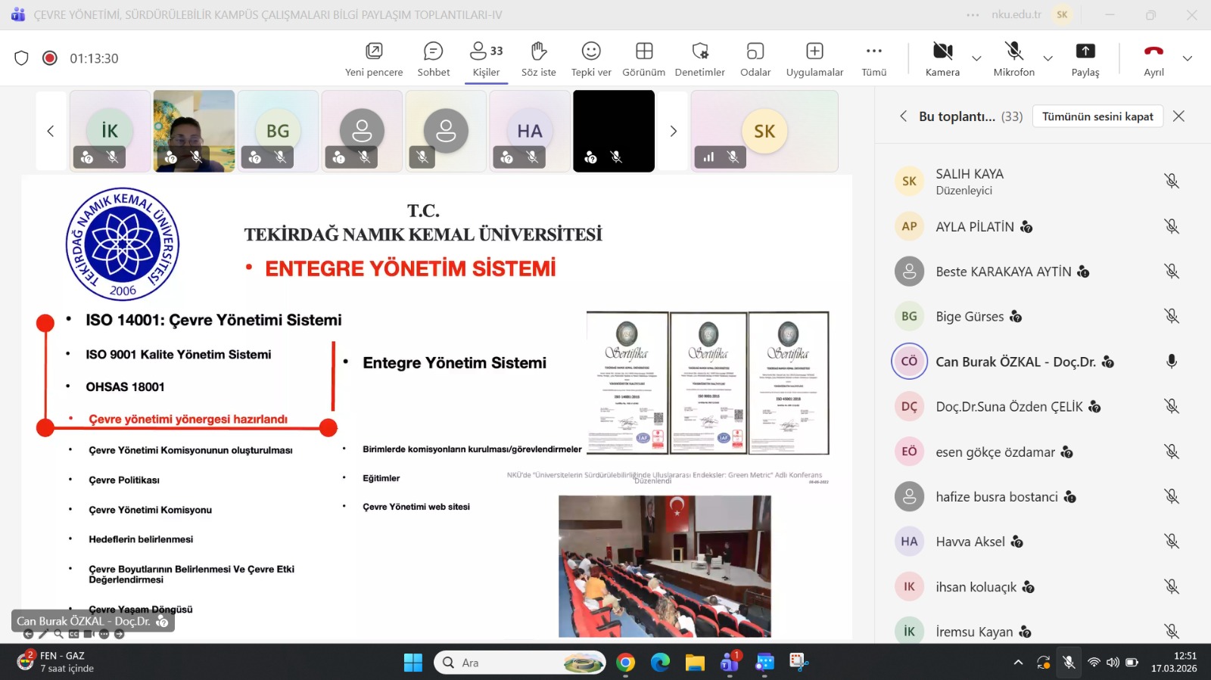
Task: Select the BG participant thumbnail
Action: click(x=278, y=132)
